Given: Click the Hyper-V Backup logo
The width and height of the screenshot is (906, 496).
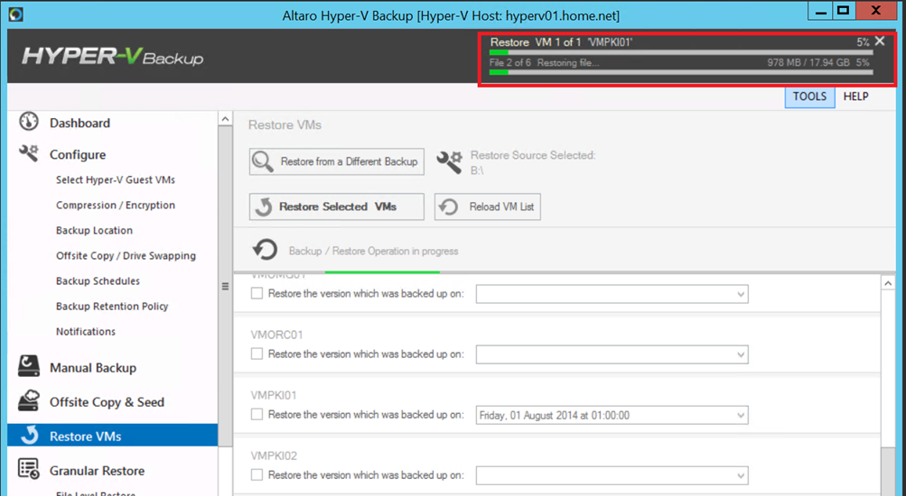Looking at the screenshot, I should tap(113, 57).
